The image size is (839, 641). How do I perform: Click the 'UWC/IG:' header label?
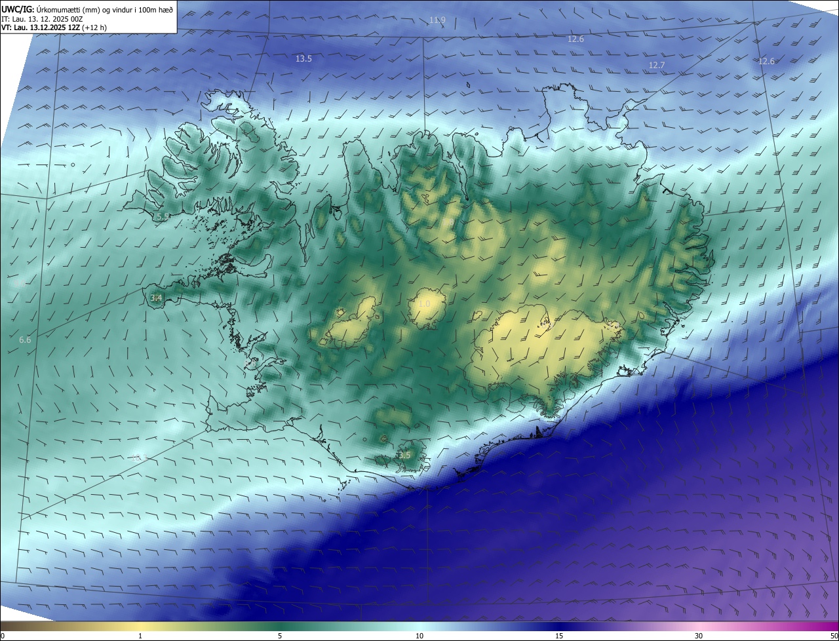click(x=17, y=9)
